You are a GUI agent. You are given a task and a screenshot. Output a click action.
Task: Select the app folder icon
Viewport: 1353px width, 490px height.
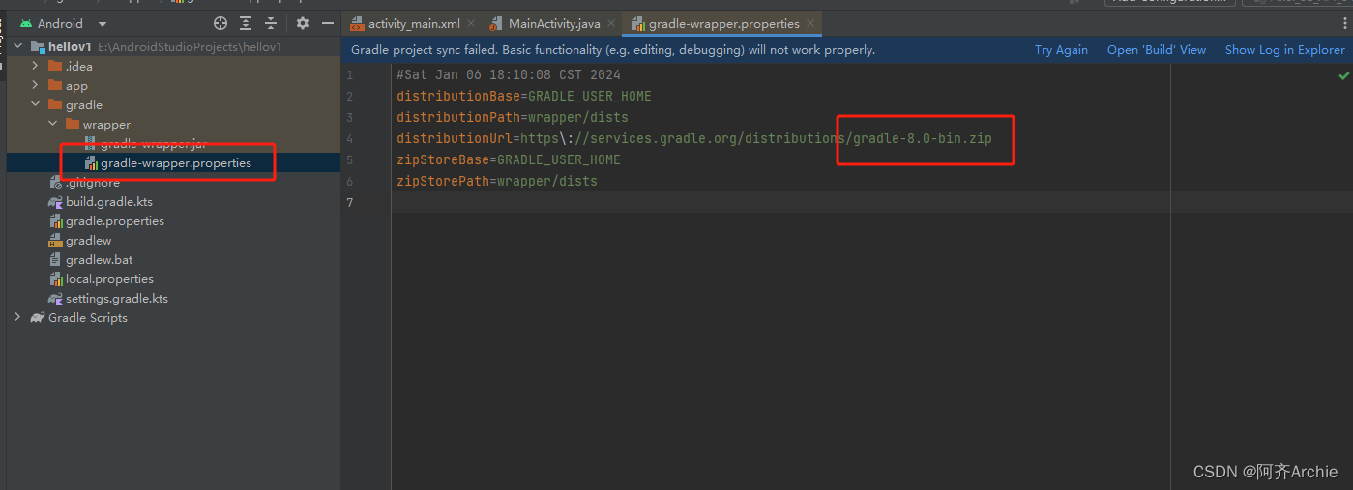point(55,85)
